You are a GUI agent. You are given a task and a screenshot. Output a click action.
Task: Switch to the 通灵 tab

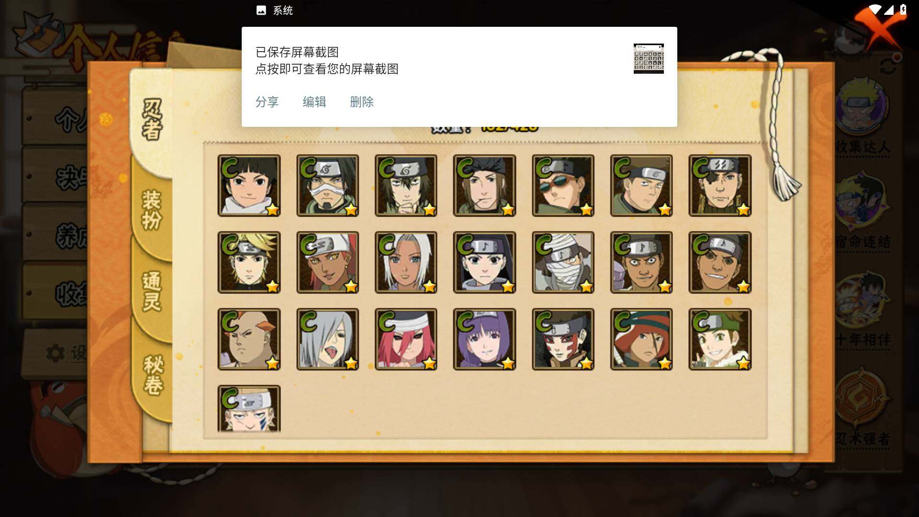152,291
